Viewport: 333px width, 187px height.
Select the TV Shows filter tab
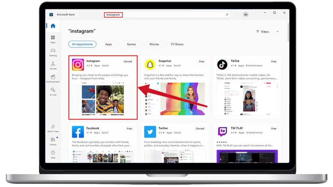(x=177, y=44)
